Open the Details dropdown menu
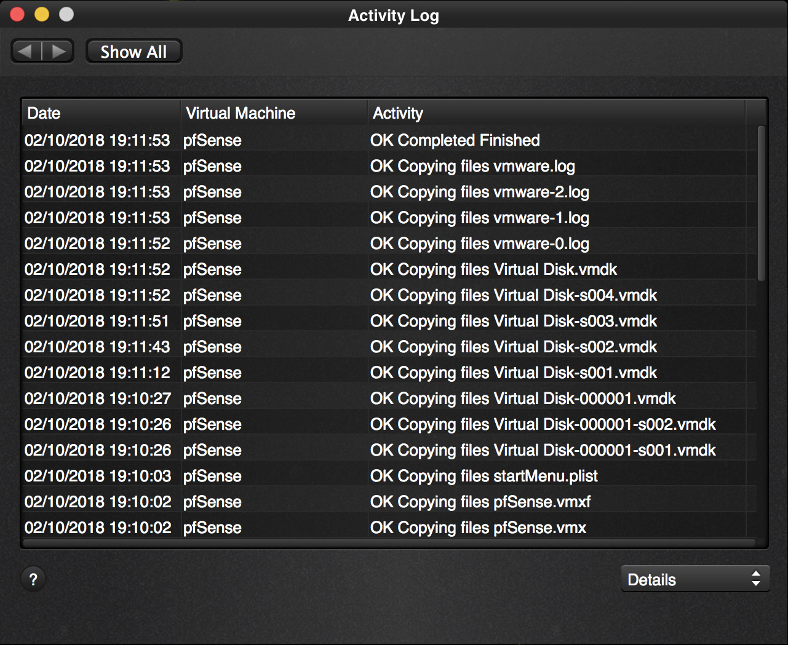The image size is (788, 645). 694,579
